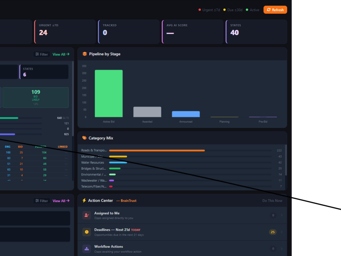Click the lower Filter button
The image size is (341, 256).
pos(42,201)
